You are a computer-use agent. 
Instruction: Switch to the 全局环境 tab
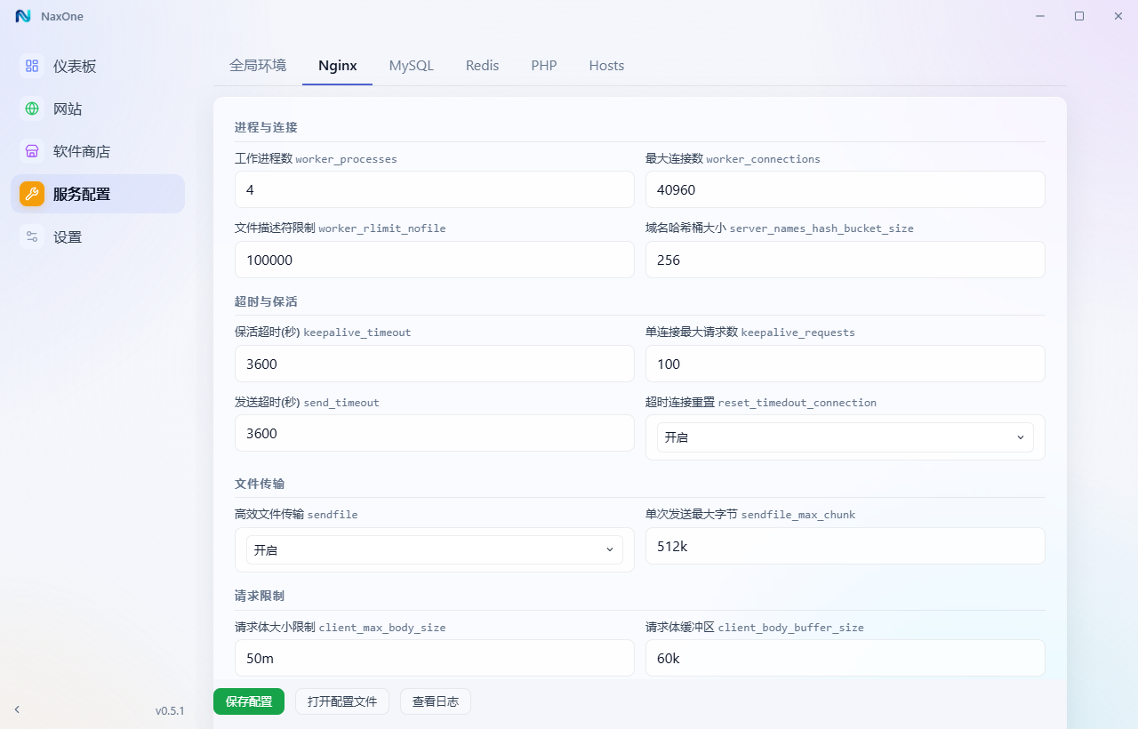tap(258, 66)
